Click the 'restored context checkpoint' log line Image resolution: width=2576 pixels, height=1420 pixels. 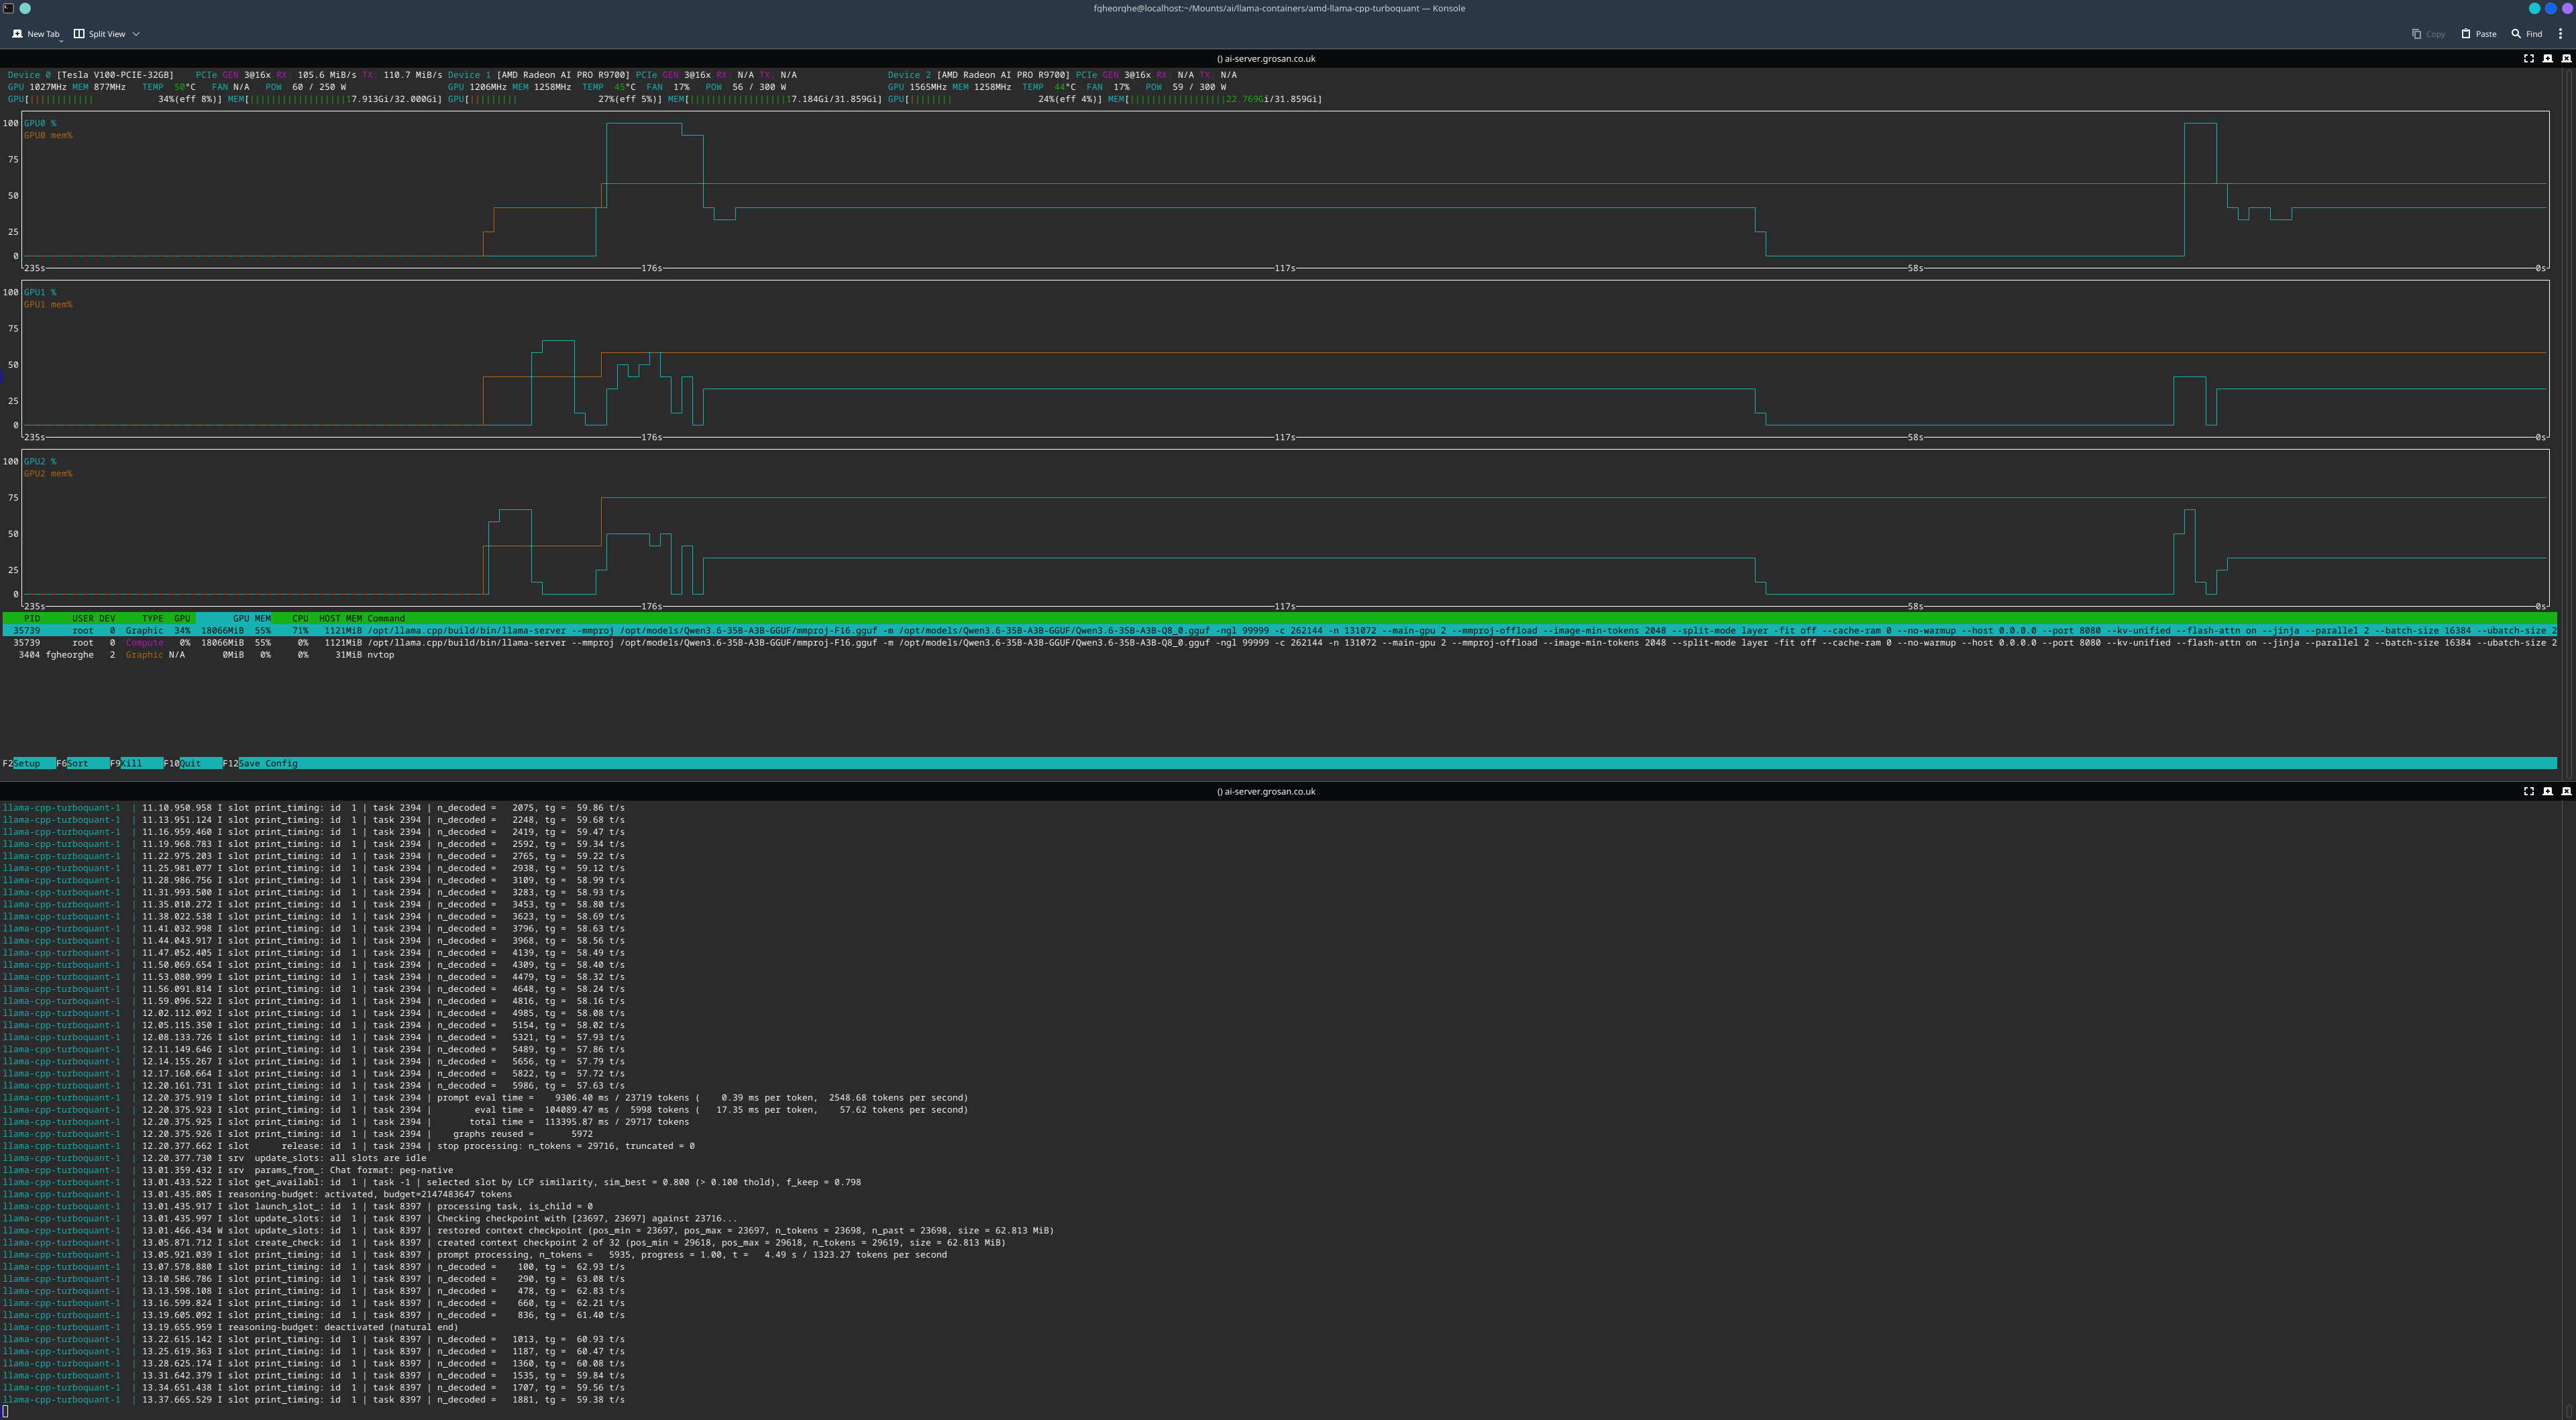[x=528, y=1230]
